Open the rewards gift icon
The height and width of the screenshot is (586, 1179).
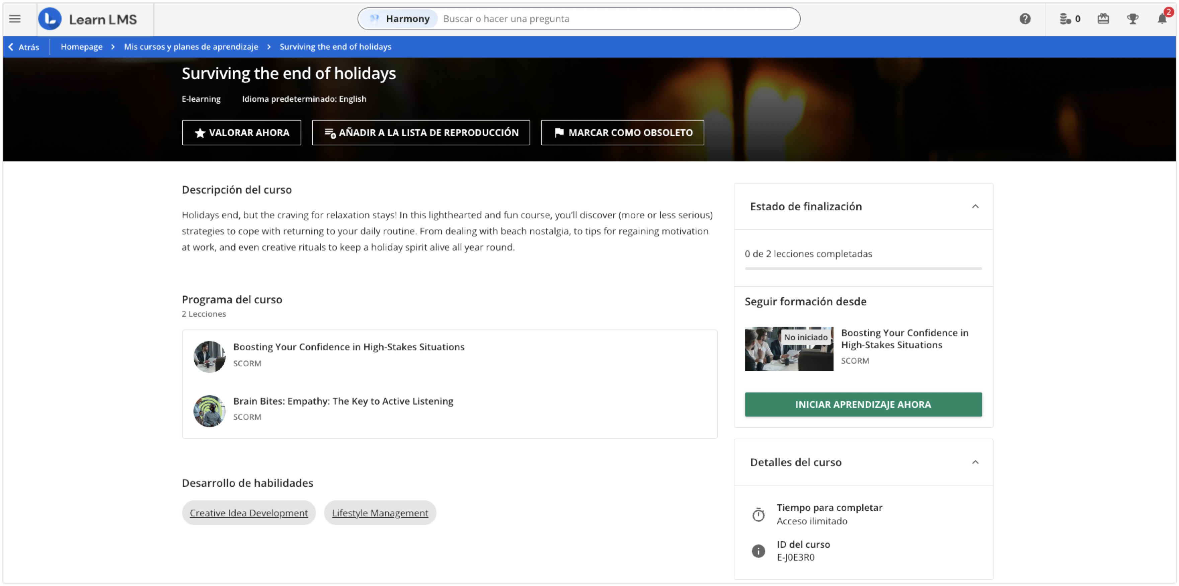(1103, 19)
